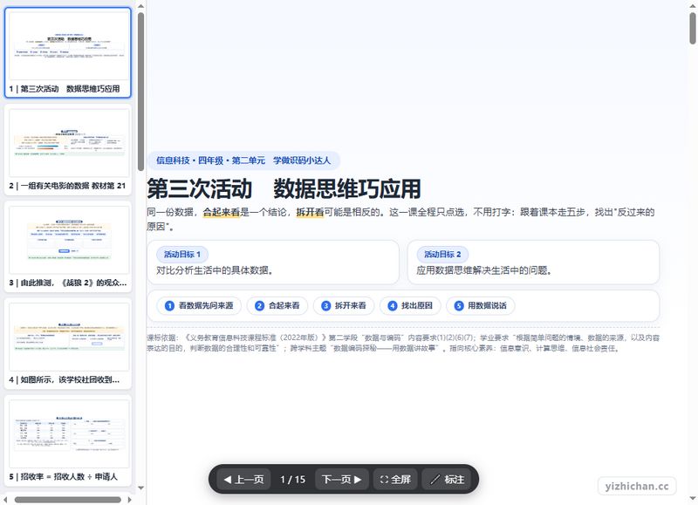
Task: Click the unit tag 信息科技·四年级·第二单元
Action: (x=243, y=160)
